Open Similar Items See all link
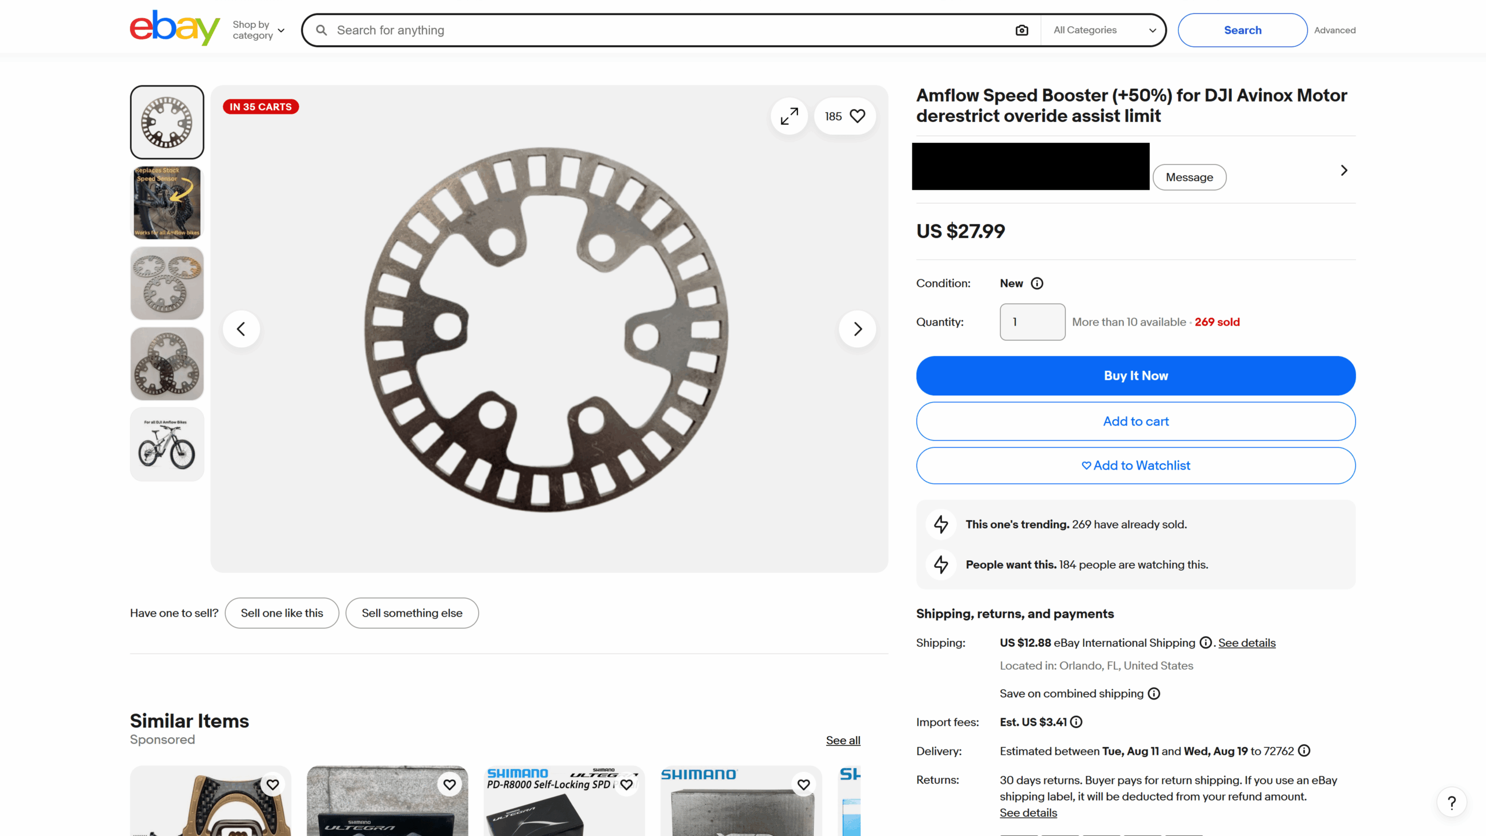Screen dimensions: 1486x836 (x=843, y=740)
